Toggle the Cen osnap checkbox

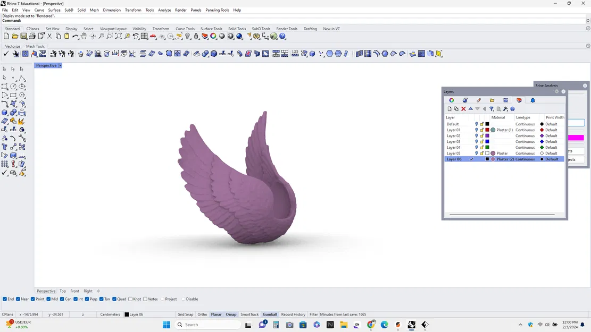62,299
